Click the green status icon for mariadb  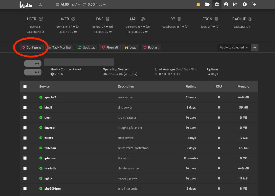(41, 168)
